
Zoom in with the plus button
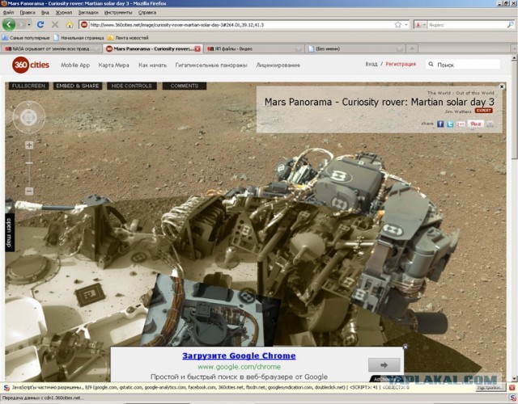(29, 145)
